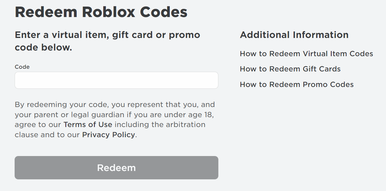Open How to Redeem Gift Cards guide
Screen dimensions: 386x191
point(290,69)
